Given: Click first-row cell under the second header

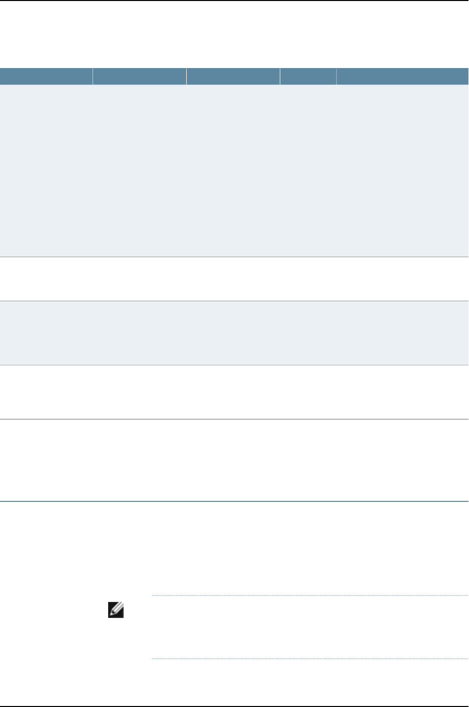Looking at the screenshot, I should [140, 171].
